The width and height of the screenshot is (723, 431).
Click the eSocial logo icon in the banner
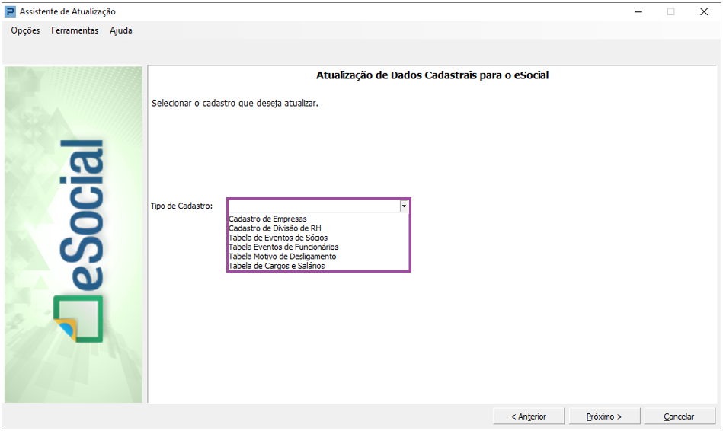coord(78,319)
